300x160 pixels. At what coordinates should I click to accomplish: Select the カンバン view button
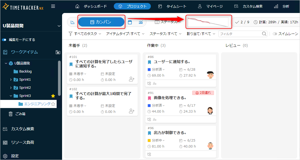[101, 22]
